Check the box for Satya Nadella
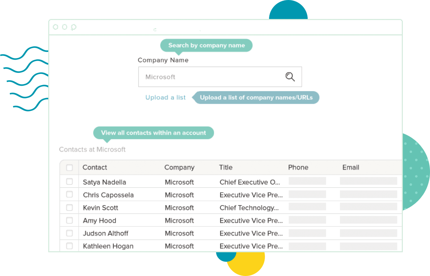This screenshot has height=276, width=430. click(x=69, y=182)
